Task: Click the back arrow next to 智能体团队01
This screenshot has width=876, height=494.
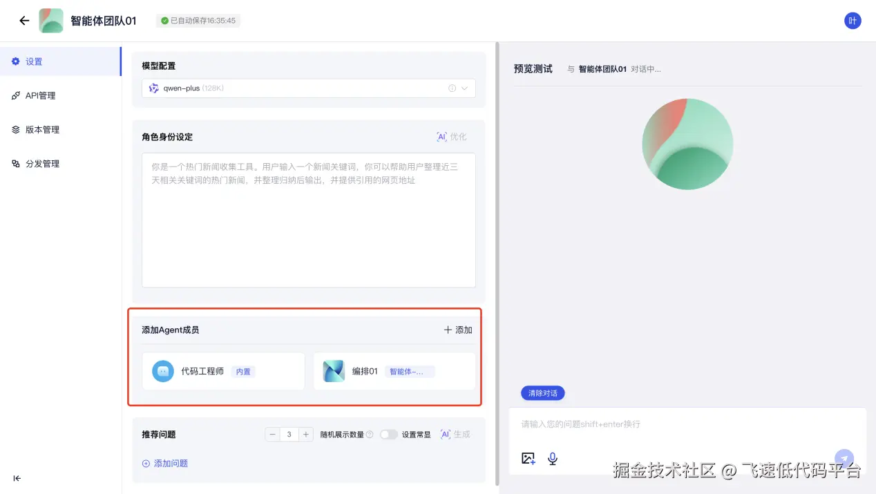Action: point(23,20)
